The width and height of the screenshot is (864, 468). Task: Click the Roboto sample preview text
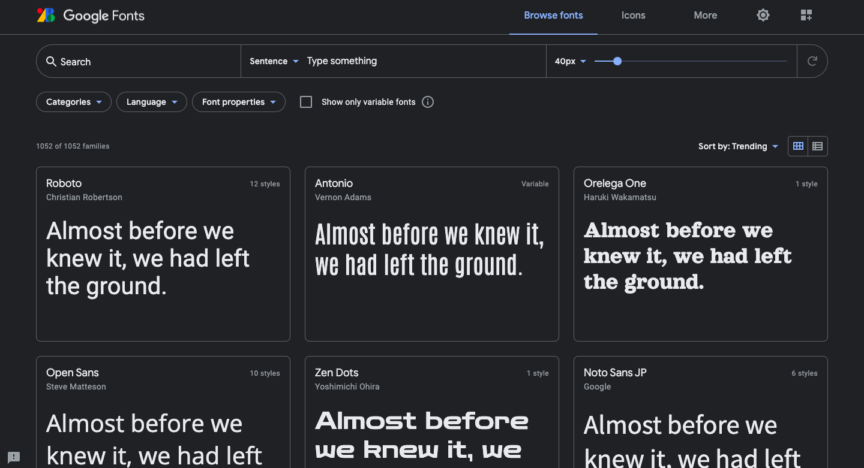click(148, 258)
